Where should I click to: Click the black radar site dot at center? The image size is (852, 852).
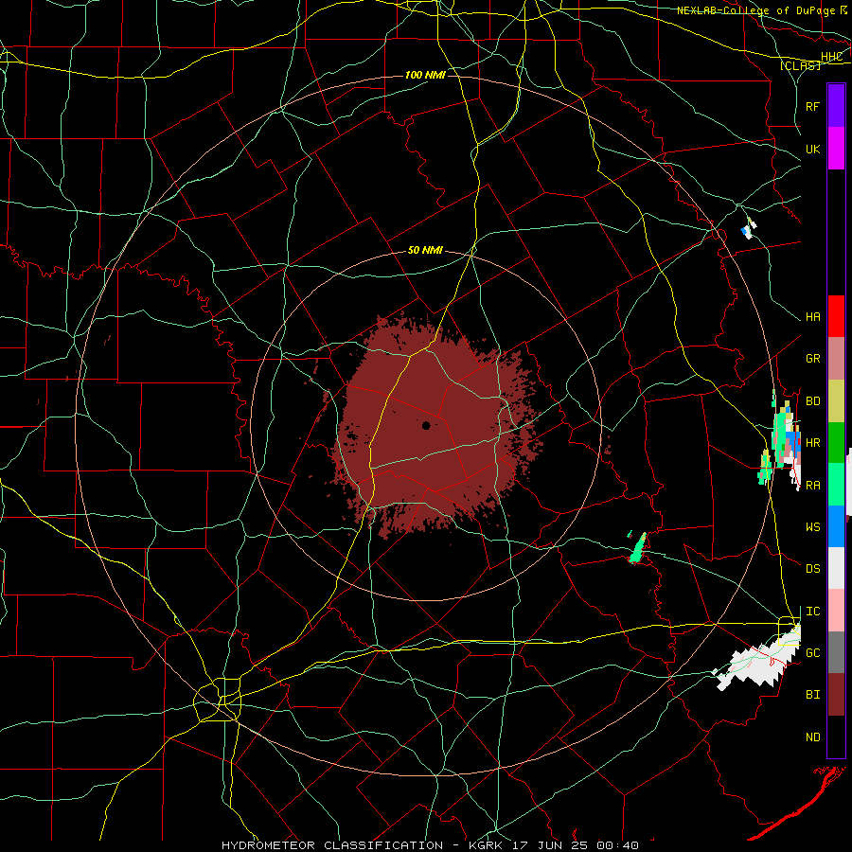click(x=426, y=425)
